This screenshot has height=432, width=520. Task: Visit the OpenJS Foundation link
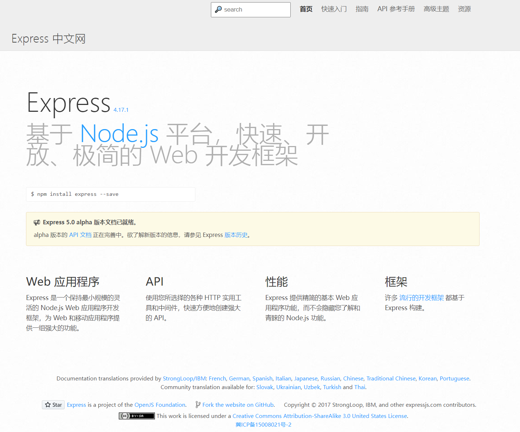pos(160,405)
